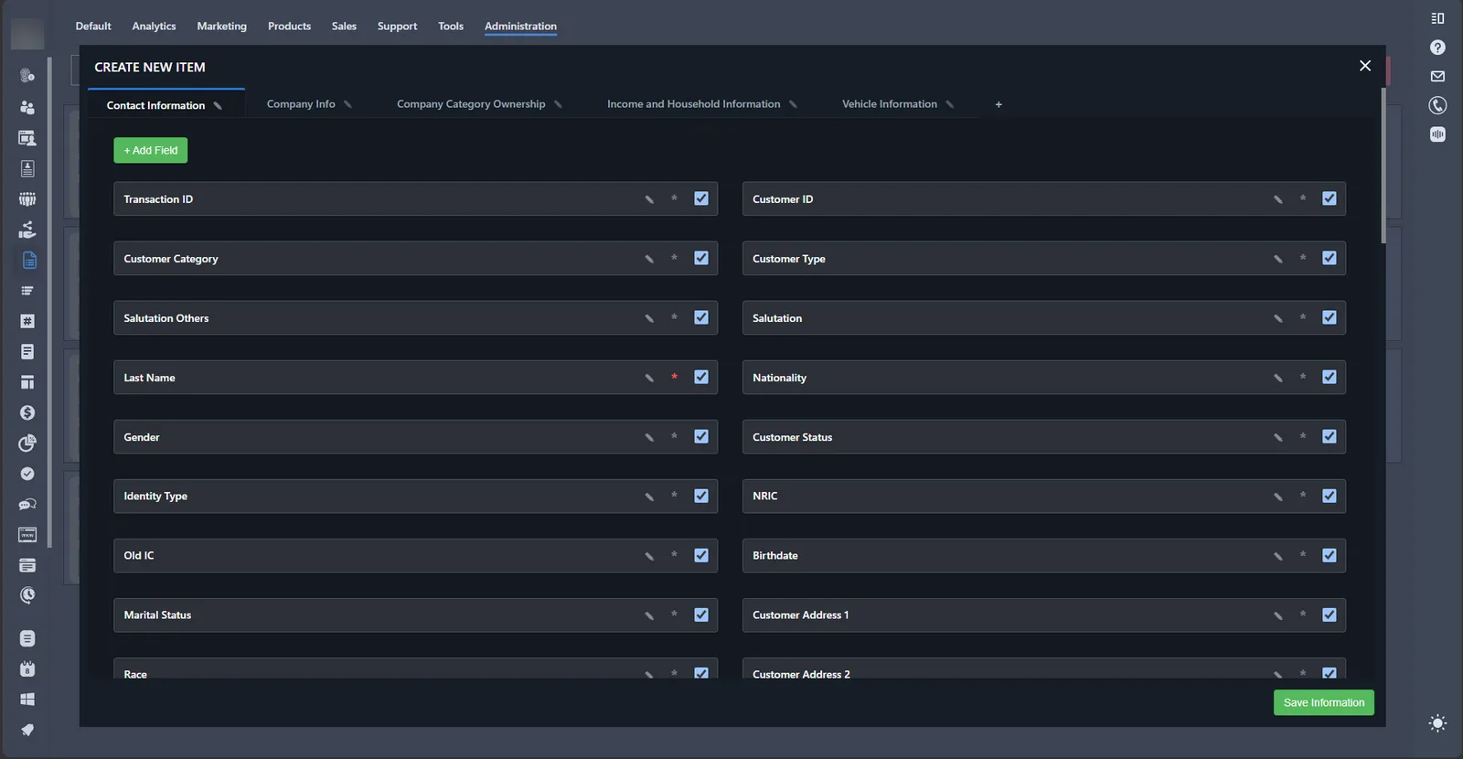Toggle light theme with sun icon
The height and width of the screenshot is (759, 1463).
1437,723
